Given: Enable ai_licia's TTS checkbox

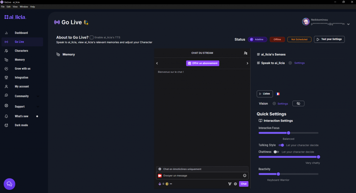Looking at the screenshot, I should point(91,37).
